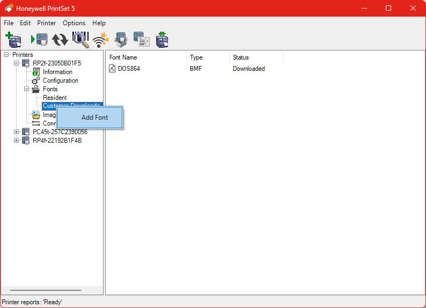Click the printer script document icon
The height and width of the screenshot is (308, 426).
tap(141, 39)
